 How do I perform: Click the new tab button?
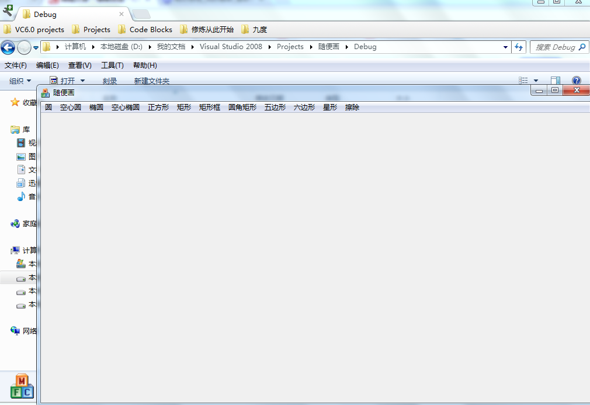pos(141,14)
